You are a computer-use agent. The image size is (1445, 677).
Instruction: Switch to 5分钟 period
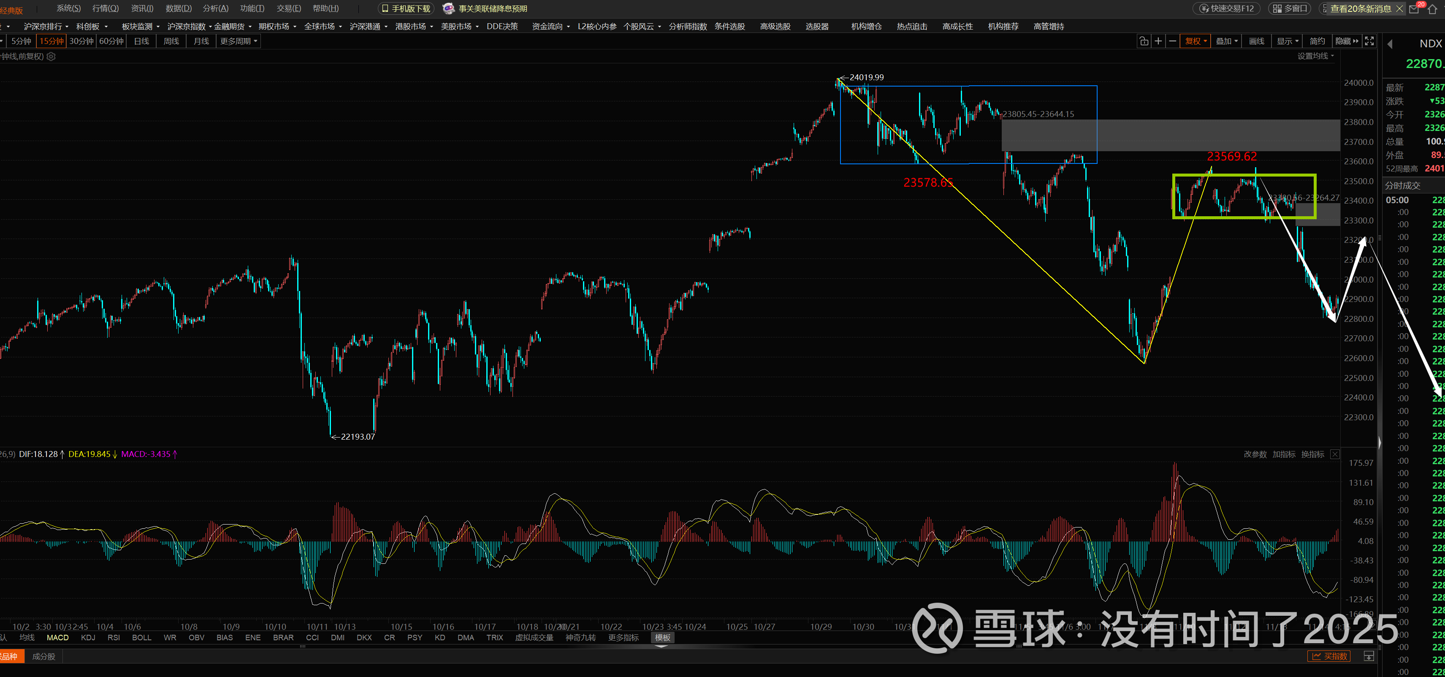[x=21, y=41]
